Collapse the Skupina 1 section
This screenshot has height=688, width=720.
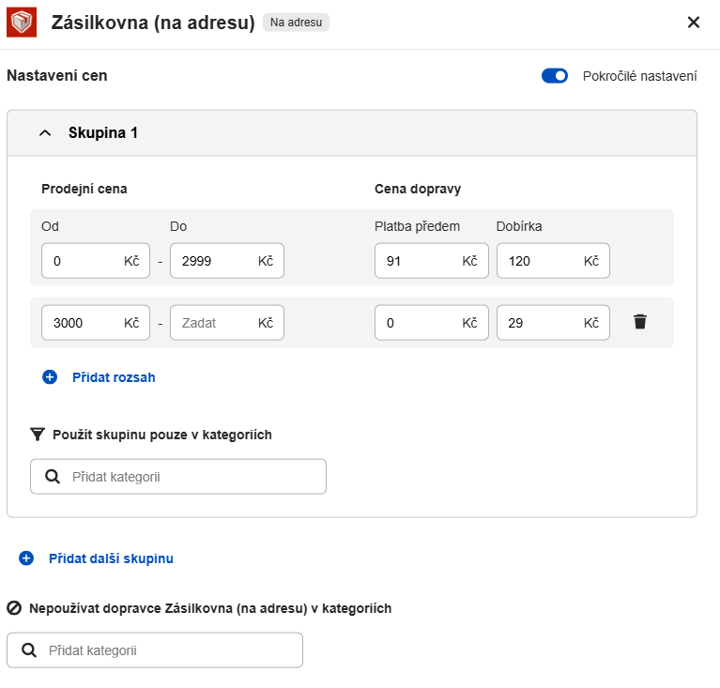tap(45, 133)
